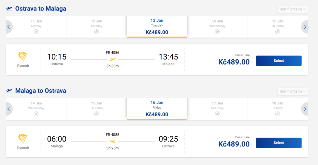Choose the 18 Jan Sunday return date
The image size is (318, 165).
click(x=277, y=109)
